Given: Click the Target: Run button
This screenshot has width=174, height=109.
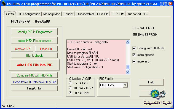Looking at the screenshot, I should point(34,88).
